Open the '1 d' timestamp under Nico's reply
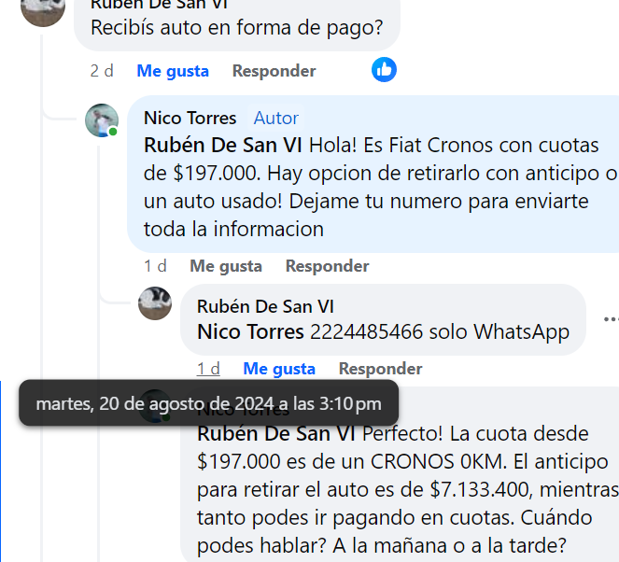The image size is (619, 562). click(155, 266)
